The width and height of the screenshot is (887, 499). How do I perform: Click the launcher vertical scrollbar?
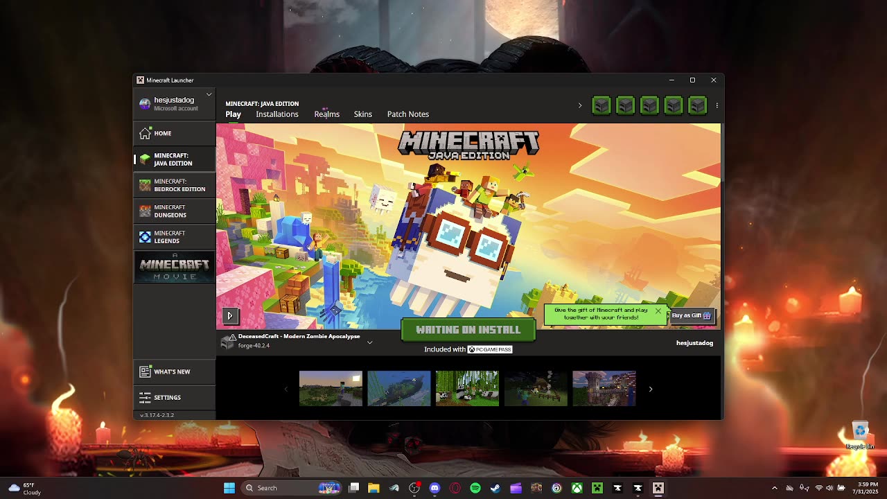tap(722, 152)
